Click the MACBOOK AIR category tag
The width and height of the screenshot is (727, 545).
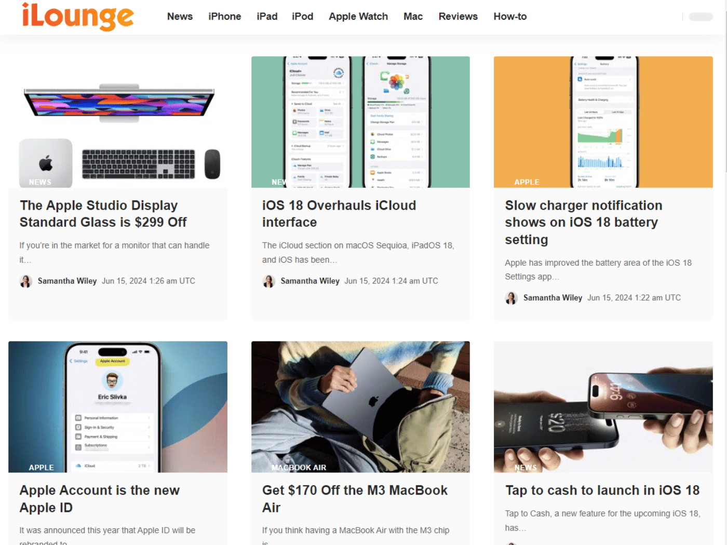(299, 468)
